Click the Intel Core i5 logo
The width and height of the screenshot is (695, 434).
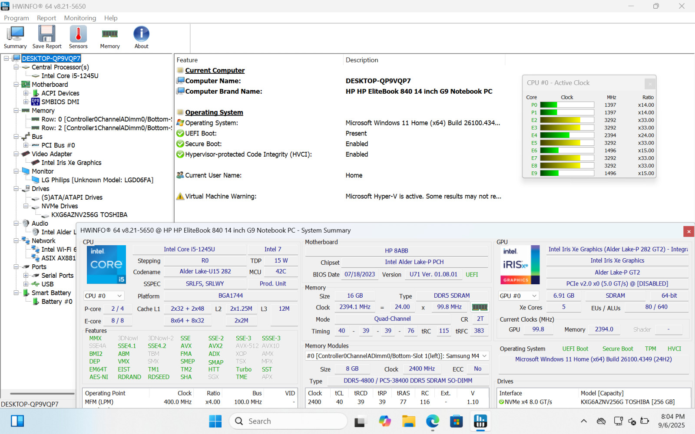pyautogui.click(x=106, y=264)
